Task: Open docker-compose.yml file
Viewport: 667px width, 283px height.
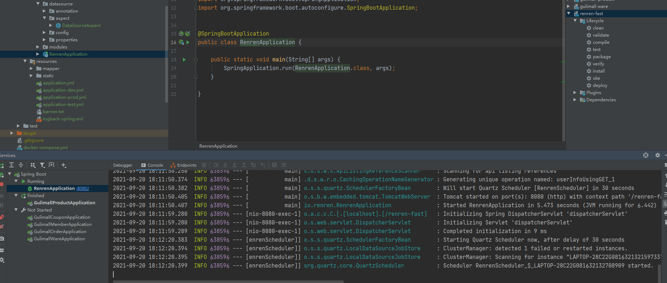Action: click(x=45, y=148)
